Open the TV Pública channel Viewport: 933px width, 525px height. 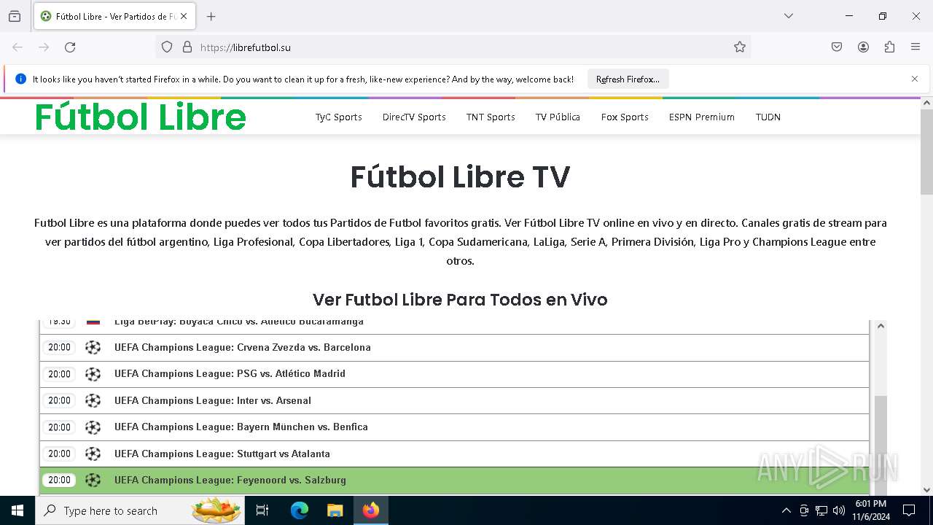(x=558, y=117)
